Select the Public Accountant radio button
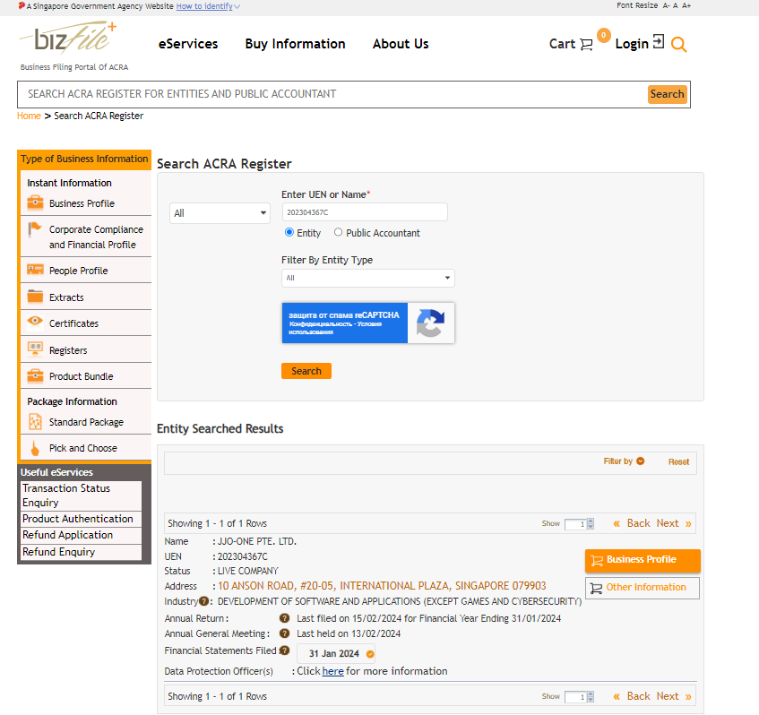Screen dimensions: 759x715 pos(338,232)
